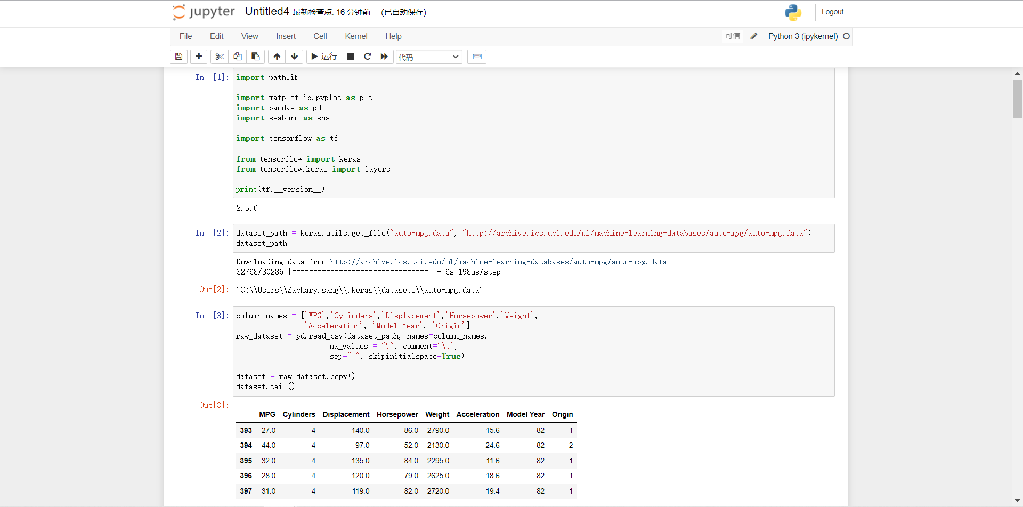Click the scroll up arrow of the page scrollbar
Screen dimensions: 1023x507
[1017, 74]
